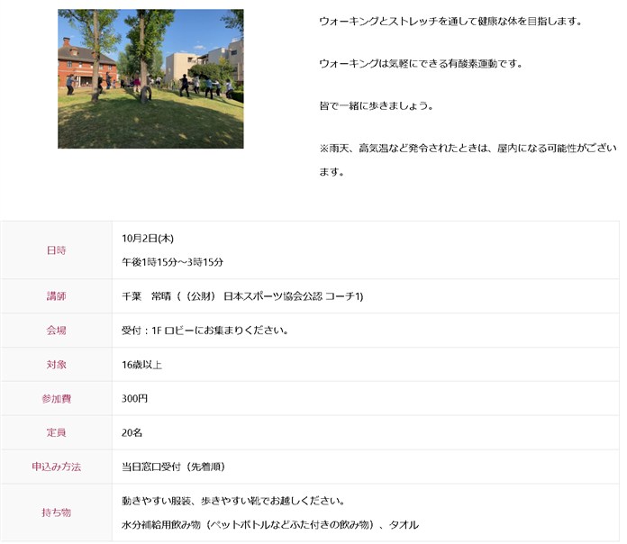Select the 会場 row label

coord(56,331)
